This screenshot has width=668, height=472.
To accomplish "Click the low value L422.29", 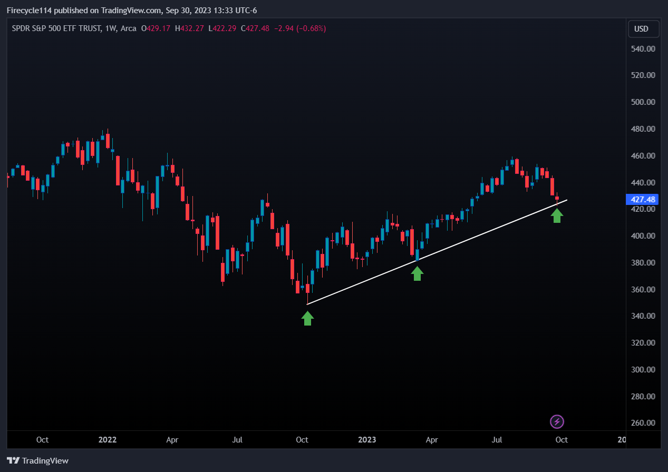I will (222, 28).
